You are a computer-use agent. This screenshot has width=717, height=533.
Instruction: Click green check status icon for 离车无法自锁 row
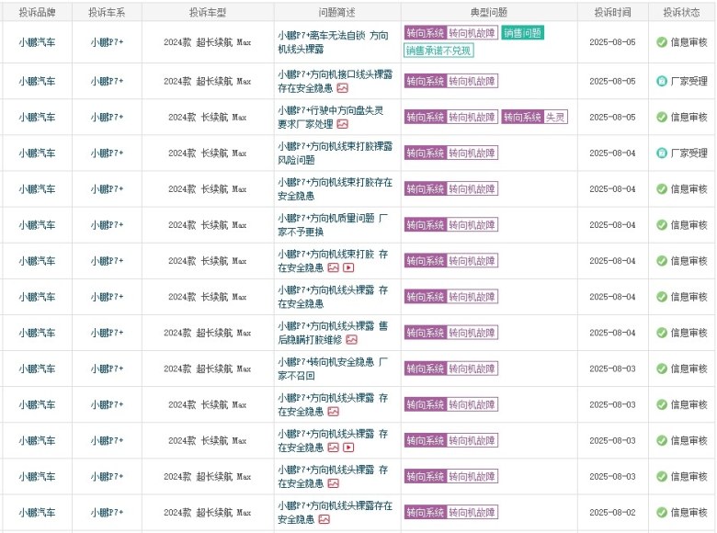tap(662, 42)
